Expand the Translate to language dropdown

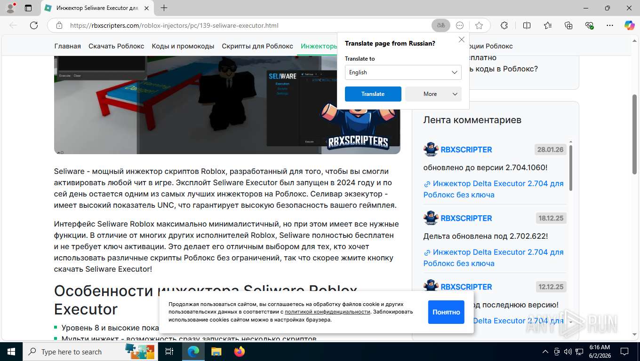click(403, 72)
